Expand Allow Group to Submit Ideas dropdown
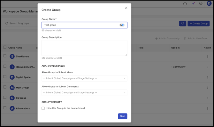 (84, 78)
